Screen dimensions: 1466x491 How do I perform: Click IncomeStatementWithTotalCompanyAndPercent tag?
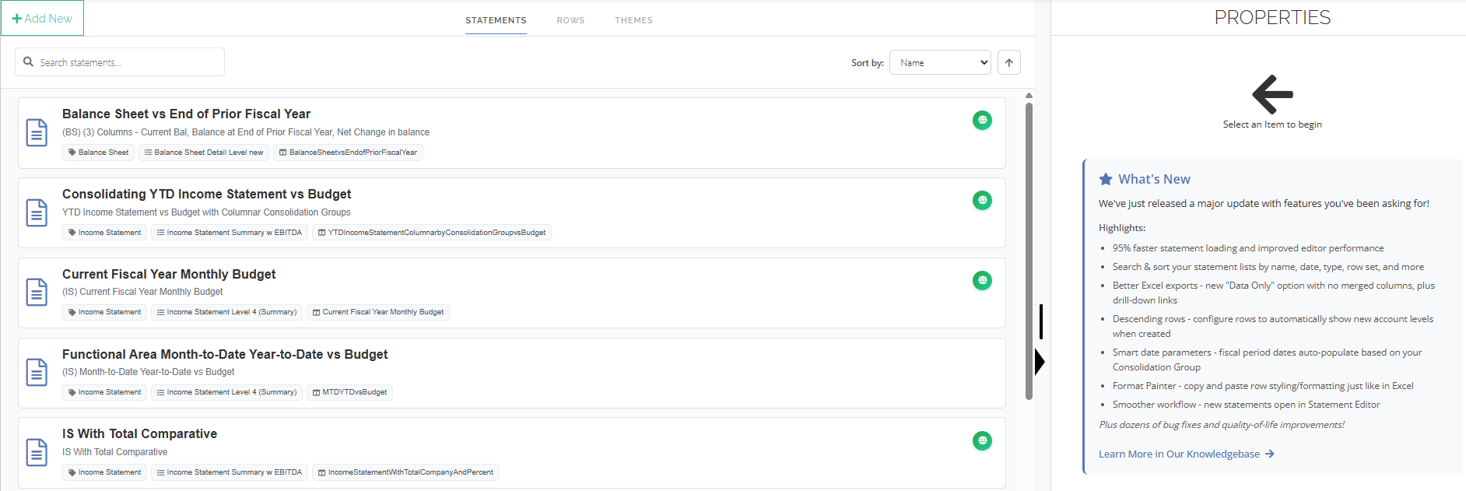[405, 472]
